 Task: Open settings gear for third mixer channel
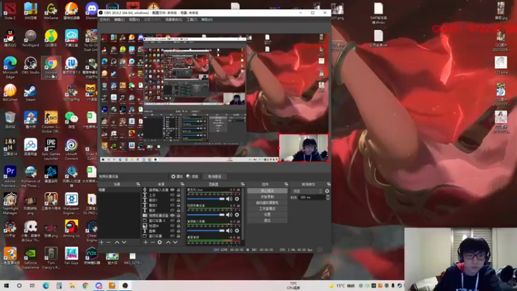point(237,231)
